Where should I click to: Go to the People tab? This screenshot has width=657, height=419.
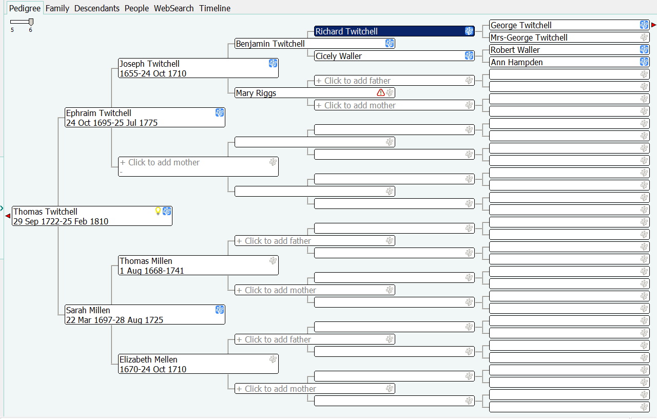click(x=137, y=8)
